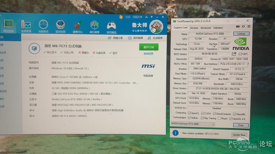Open the 游戏精选 gamepad section

coord(111,27)
